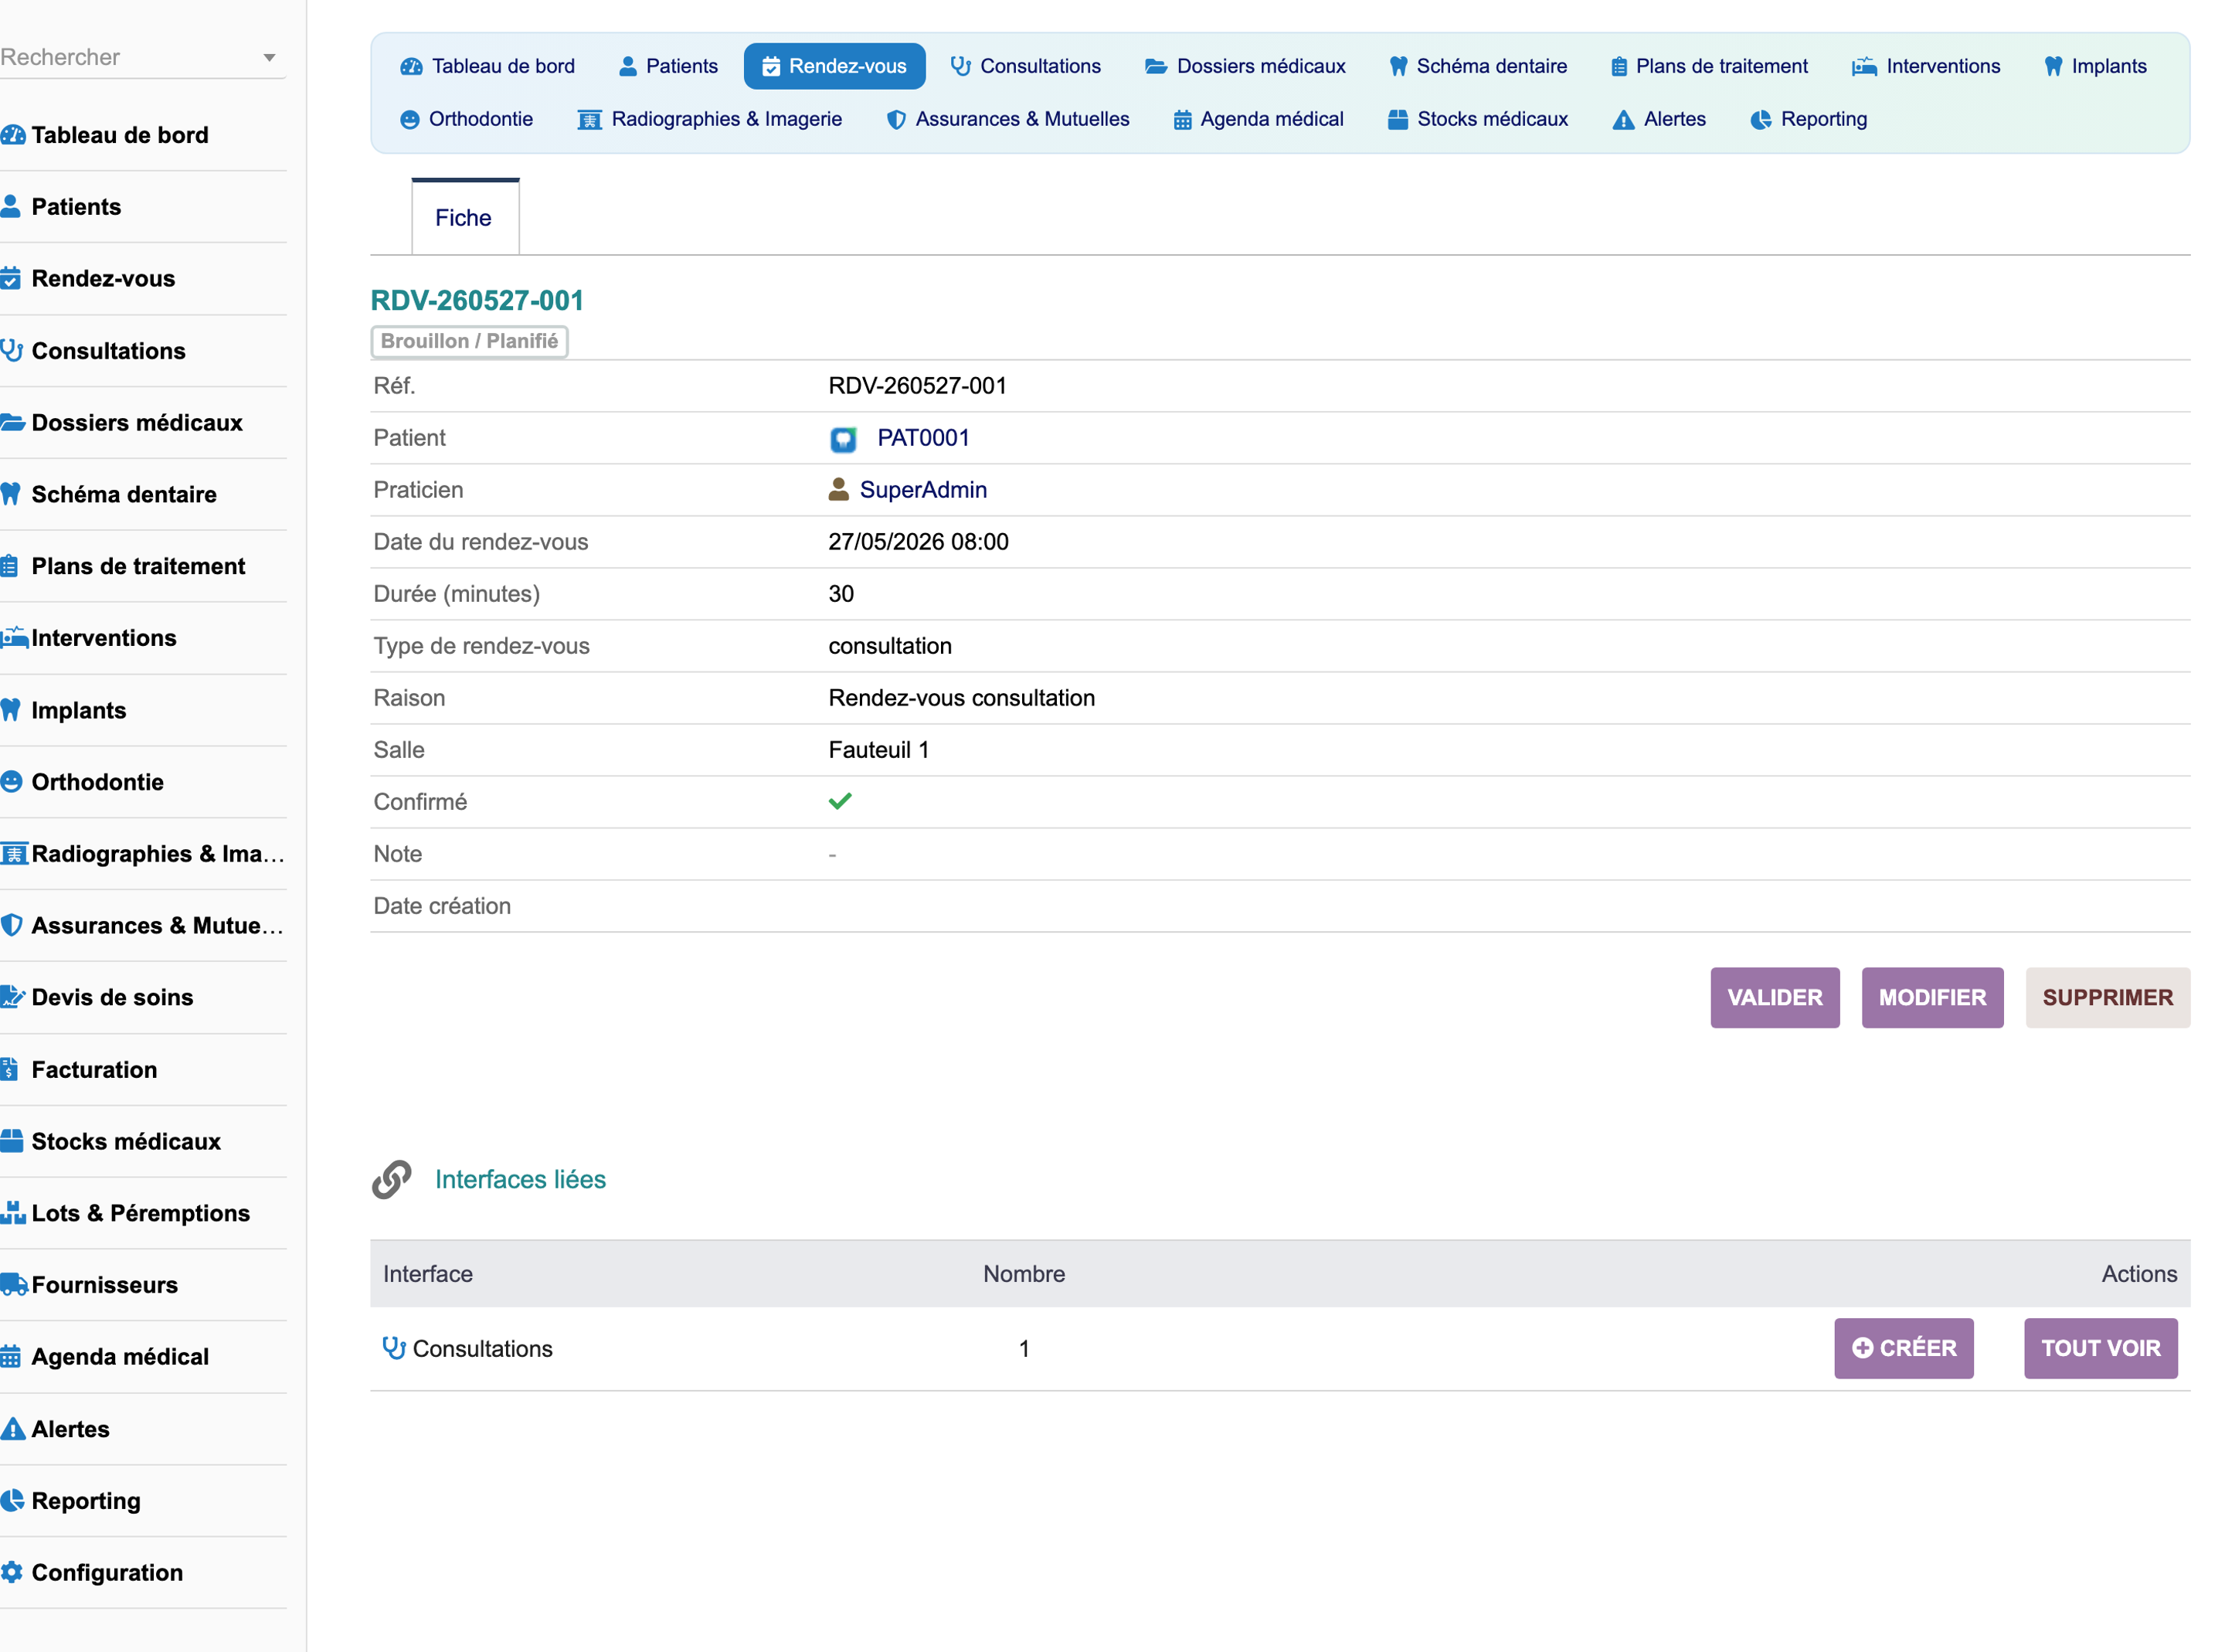Click the Alertes warning triangle icon in sidebar

click(x=12, y=1429)
